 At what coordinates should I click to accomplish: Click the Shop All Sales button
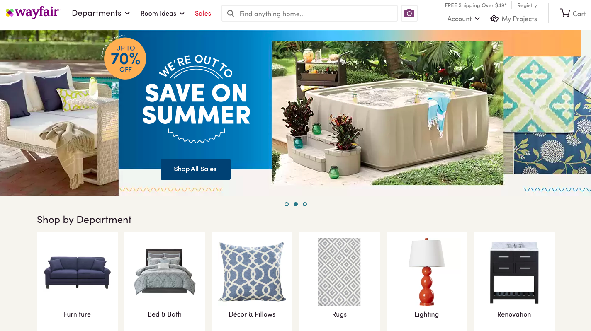pos(195,169)
